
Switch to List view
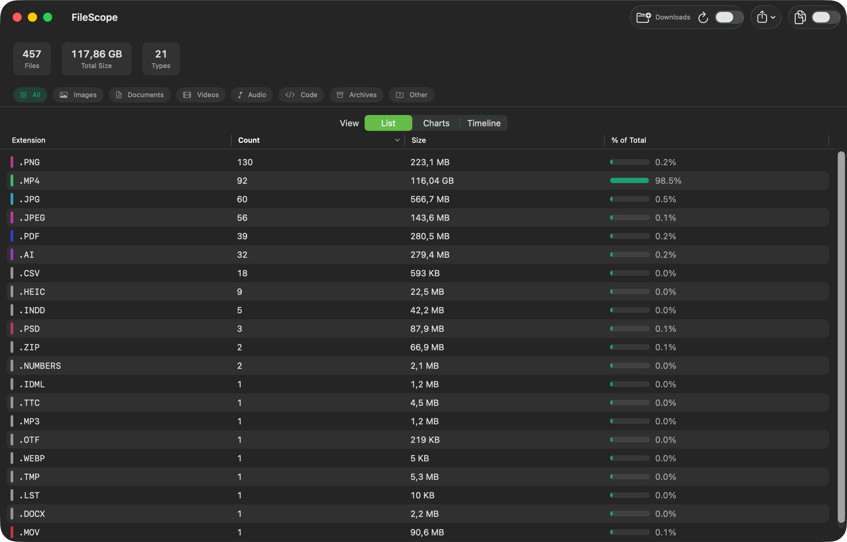tap(388, 123)
